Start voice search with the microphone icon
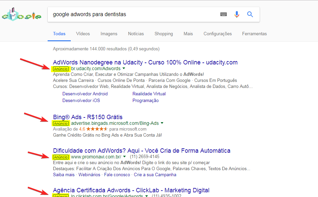Screen dimensions: 318x197 coord(237,14)
